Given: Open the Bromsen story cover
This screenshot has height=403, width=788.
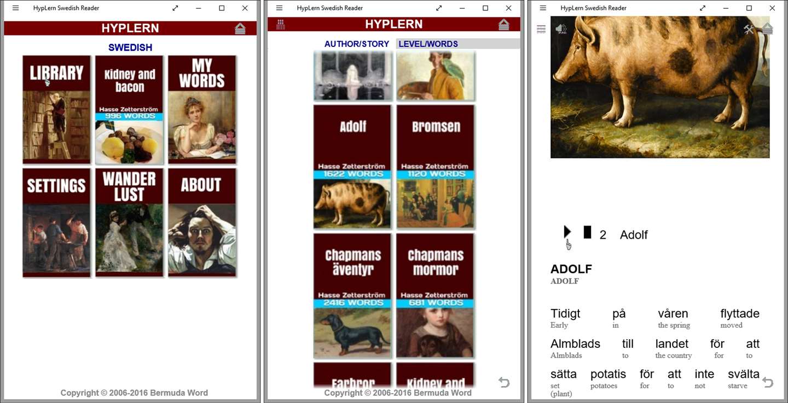Looking at the screenshot, I should point(436,167).
